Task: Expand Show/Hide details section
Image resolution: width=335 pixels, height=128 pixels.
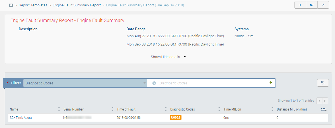Action: click(168, 57)
